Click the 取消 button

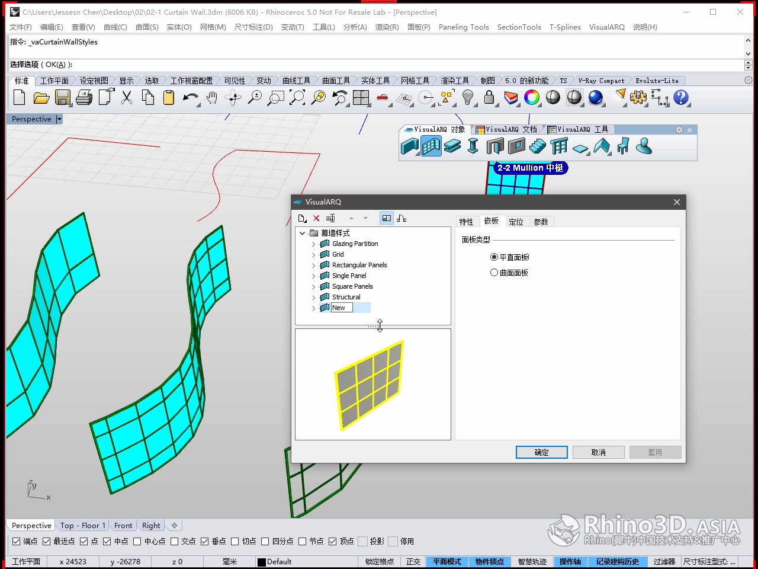pyautogui.click(x=598, y=452)
